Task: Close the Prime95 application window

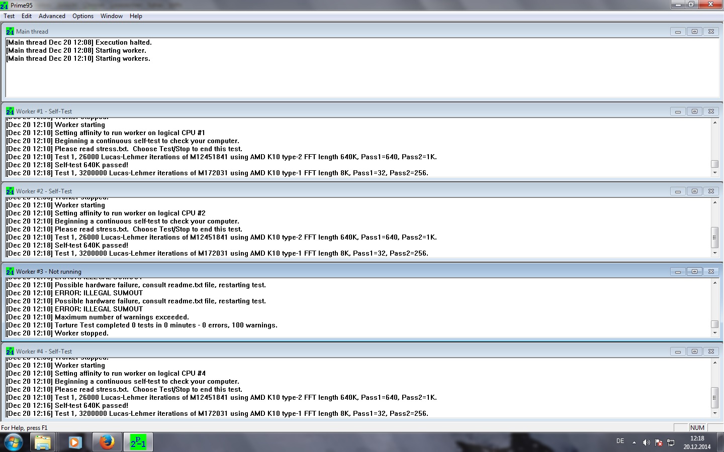Action: [710, 5]
